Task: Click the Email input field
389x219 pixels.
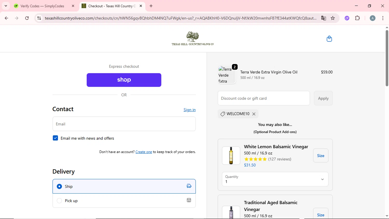Action: tap(124, 124)
